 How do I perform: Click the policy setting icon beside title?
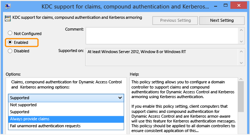[x=8, y=18]
